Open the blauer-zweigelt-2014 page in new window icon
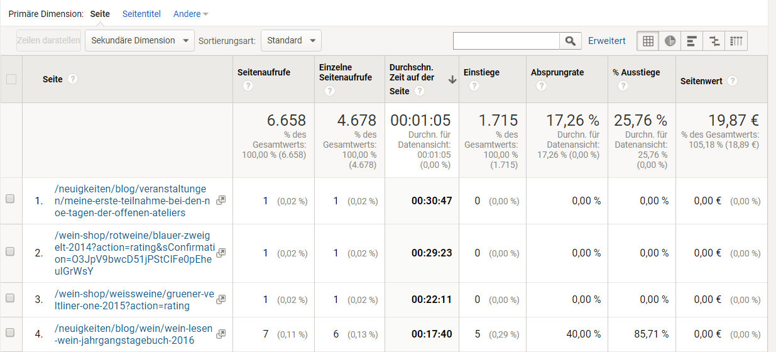The height and width of the screenshot is (352, 776). [x=221, y=253]
